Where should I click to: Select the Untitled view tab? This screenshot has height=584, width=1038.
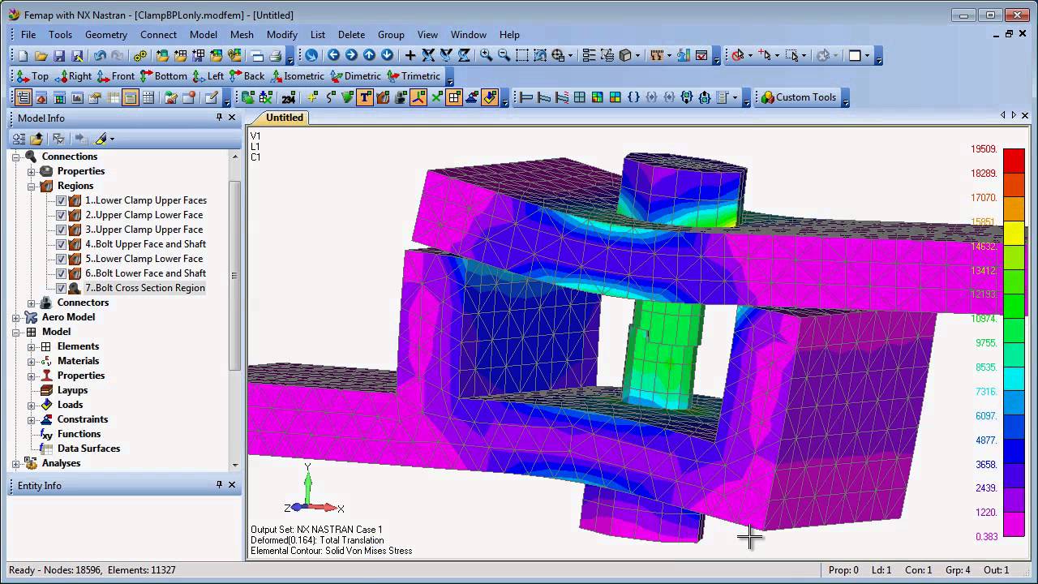[x=284, y=118]
